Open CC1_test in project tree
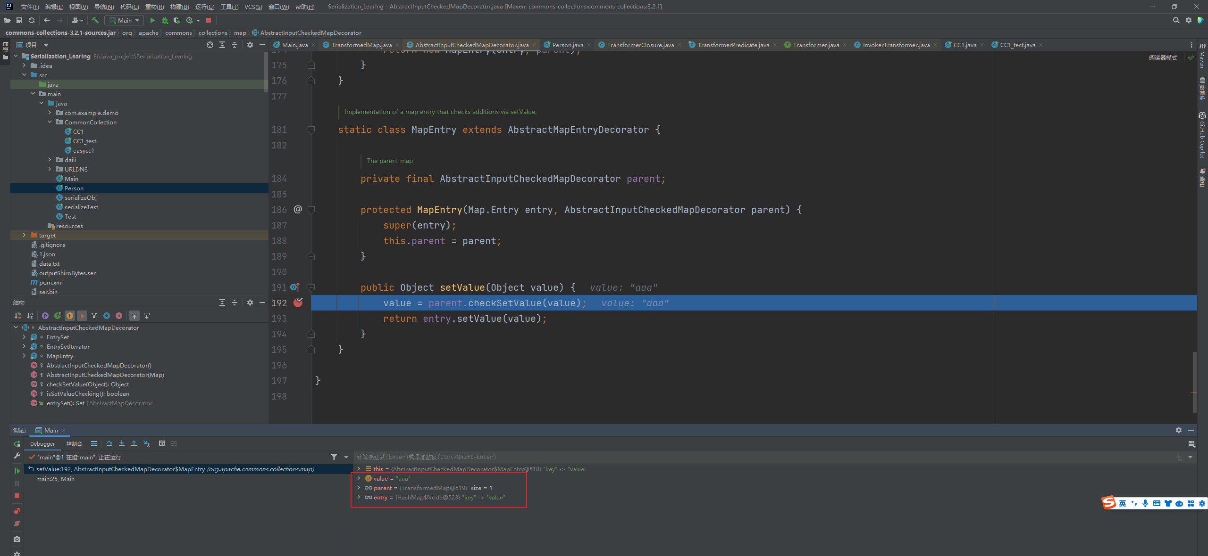The width and height of the screenshot is (1208, 556). click(x=84, y=141)
